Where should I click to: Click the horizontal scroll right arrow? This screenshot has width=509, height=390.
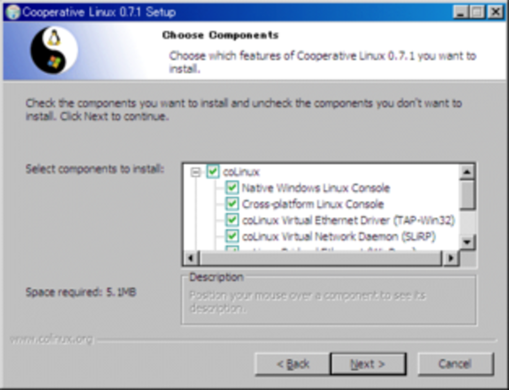click(451, 258)
